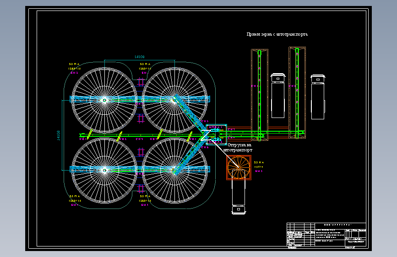Pick the vertical 14100 dimension beside the silos
The height and width of the screenshot is (257, 397).
[x=59, y=135]
